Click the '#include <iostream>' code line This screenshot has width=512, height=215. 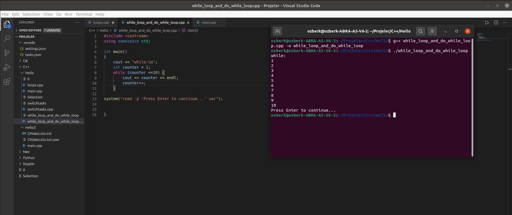[126, 36]
